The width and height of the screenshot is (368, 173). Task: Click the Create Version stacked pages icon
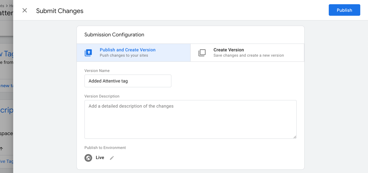(202, 53)
